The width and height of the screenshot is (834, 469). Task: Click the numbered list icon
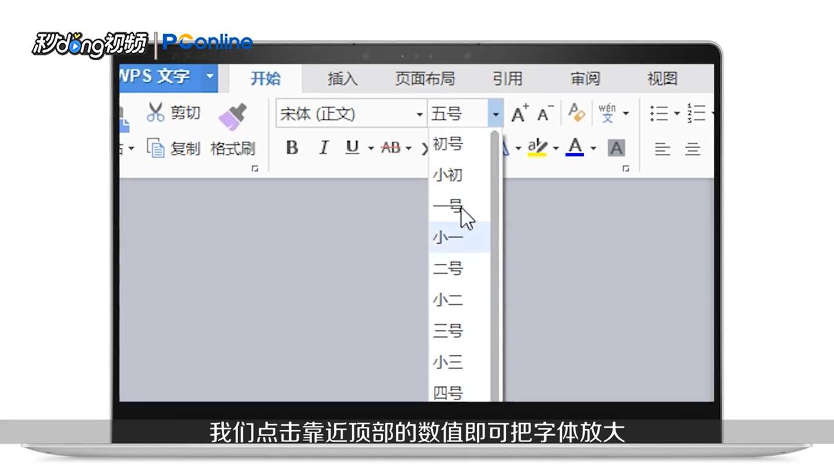(x=696, y=114)
